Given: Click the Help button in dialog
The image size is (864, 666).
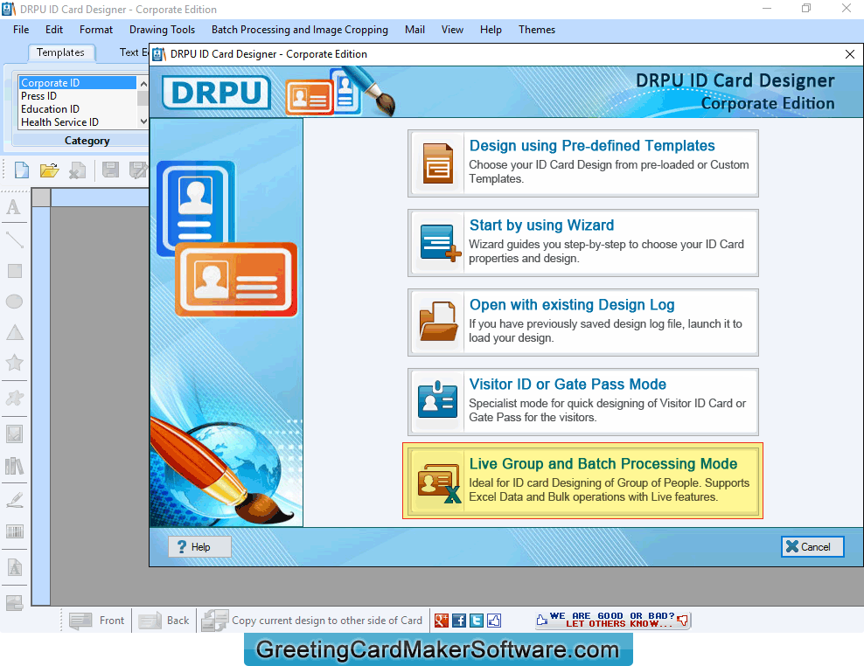Looking at the screenshot, I should (199, 547).
